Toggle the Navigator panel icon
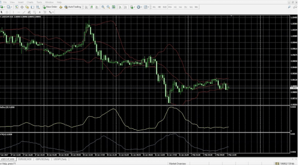298x165 pixels. pyautogui.click(x=27, y=7)
